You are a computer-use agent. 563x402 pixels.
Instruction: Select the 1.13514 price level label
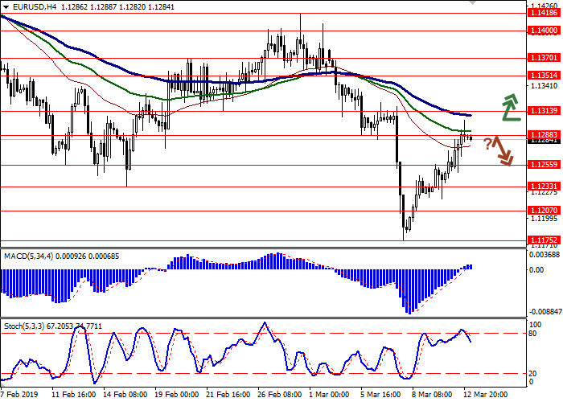pos(544,76)
